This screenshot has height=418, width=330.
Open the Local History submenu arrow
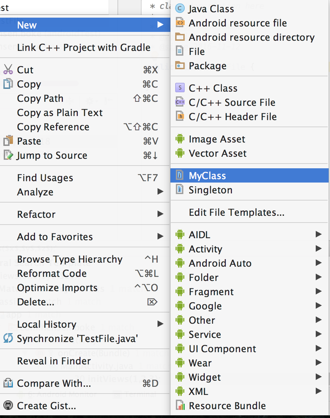point(160,324)
